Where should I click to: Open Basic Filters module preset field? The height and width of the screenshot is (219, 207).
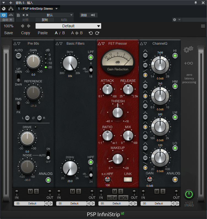pyautogui.click(x=71, y=204)
